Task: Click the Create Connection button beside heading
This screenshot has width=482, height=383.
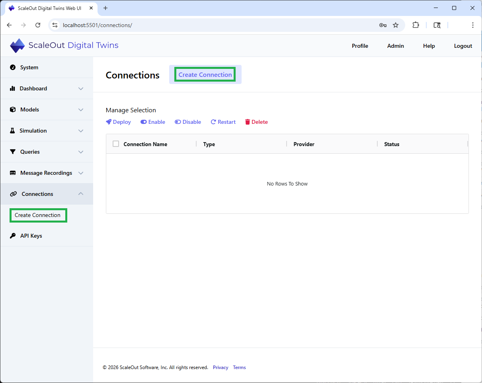Action: pos(205,74)
